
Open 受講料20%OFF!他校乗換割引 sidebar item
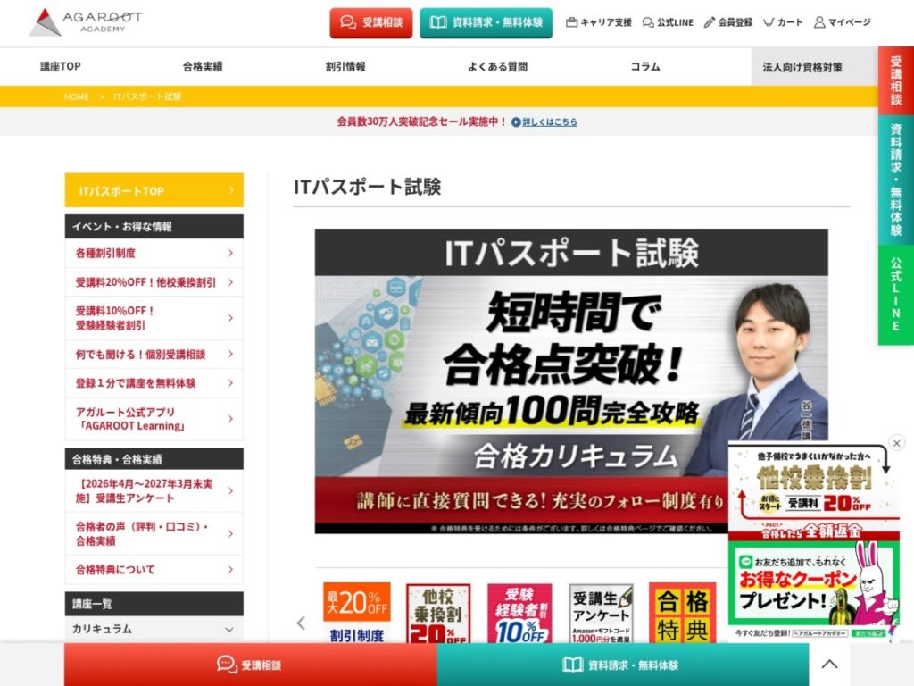coord(154,282)
